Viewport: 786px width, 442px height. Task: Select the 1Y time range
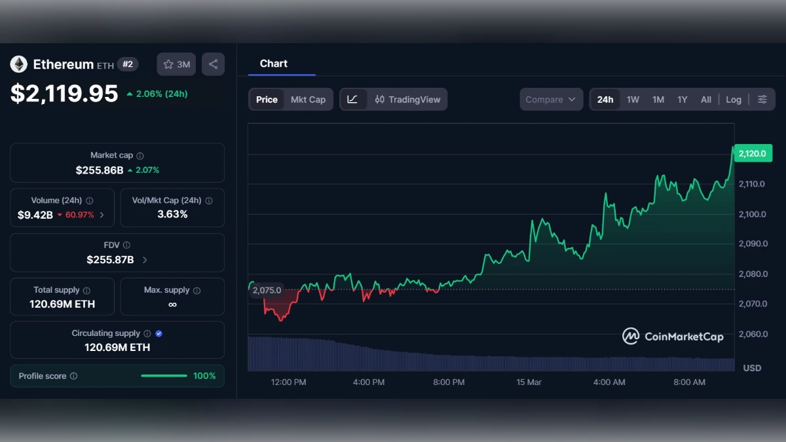pos(682,99)
